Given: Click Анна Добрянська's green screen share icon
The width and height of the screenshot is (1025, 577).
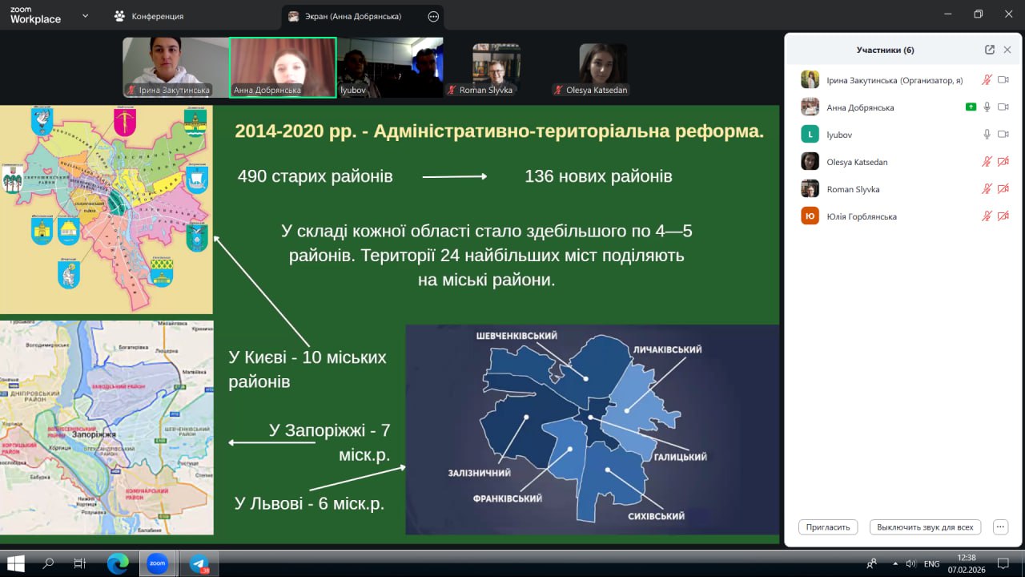Looking at the screenshot, I should pyautogui.click(x=971, y=107).
